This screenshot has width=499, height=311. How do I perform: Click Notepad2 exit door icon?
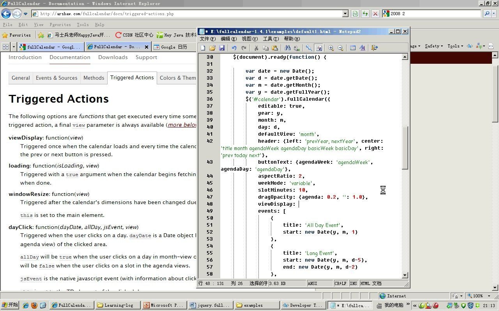375,48
